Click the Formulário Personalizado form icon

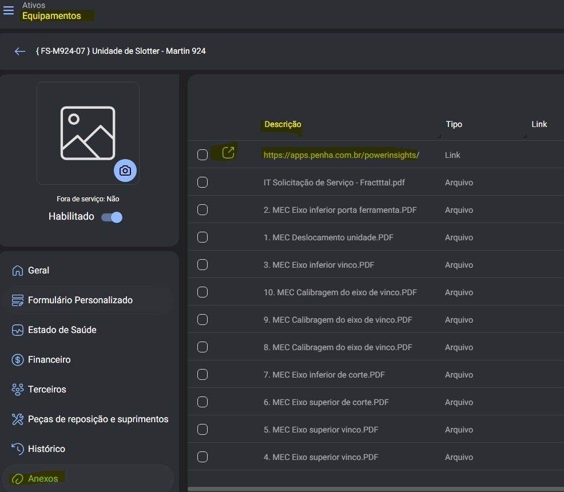click(17, 300)
